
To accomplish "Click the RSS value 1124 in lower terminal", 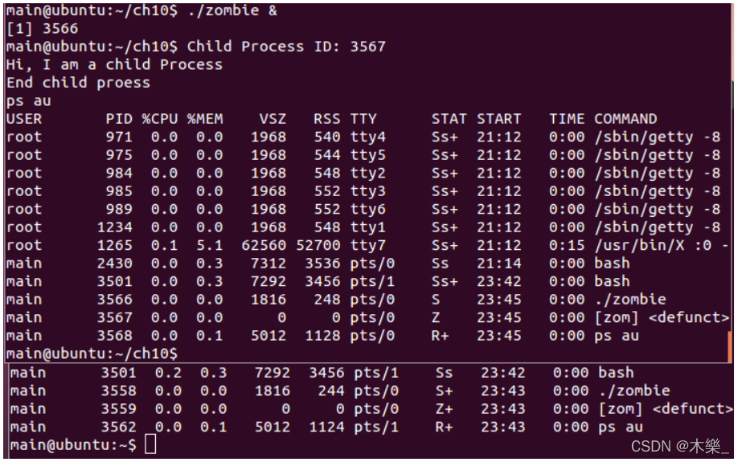I will pos(327,427).
